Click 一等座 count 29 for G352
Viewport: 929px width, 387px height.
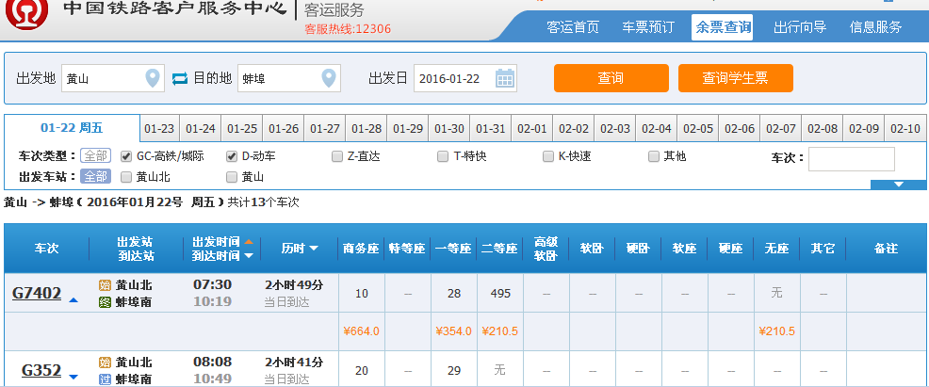[454, 370]
